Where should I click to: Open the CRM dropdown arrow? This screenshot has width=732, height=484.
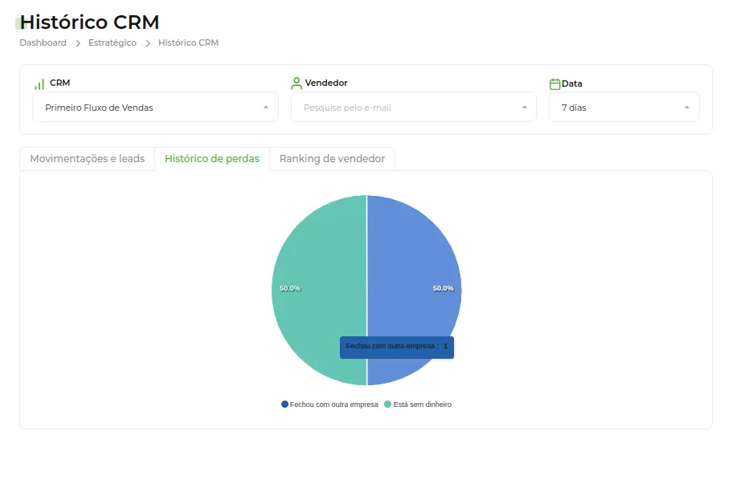pos(266,108)
